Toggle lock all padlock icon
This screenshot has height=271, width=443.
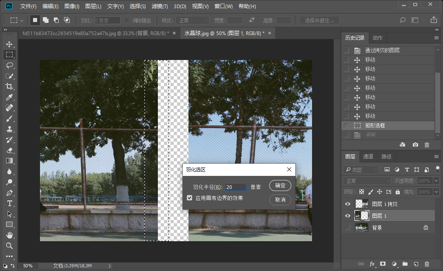click(x=398, y=192)
